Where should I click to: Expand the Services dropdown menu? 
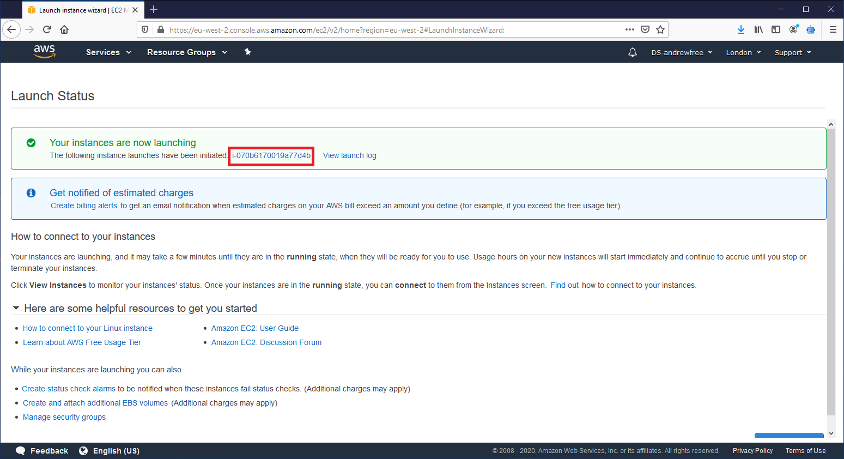pos(108,52)
